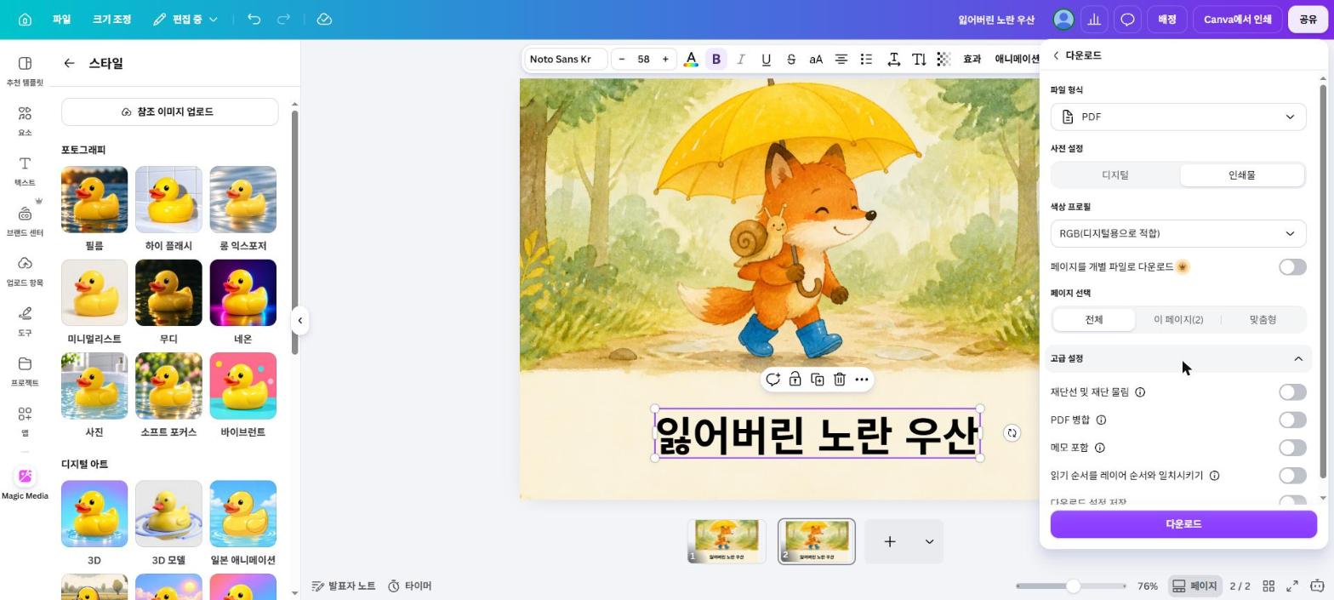This screenshot has width=1334, height=600.
Task: Increase font size with plus
Action: pos(665,59)
